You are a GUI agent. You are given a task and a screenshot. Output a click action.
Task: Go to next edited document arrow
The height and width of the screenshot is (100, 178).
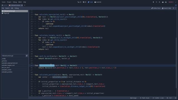pos(175,8)
